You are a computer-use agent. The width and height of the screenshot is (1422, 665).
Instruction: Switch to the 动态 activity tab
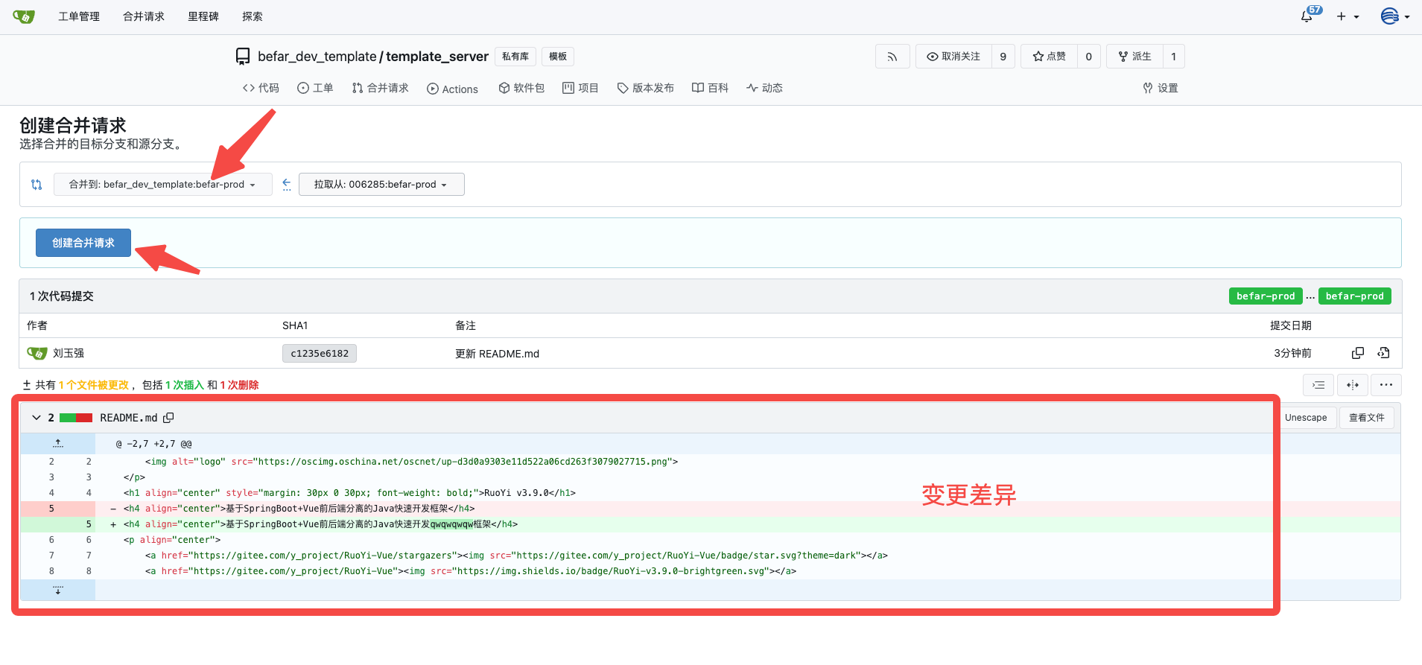click(x=764, y=88)
